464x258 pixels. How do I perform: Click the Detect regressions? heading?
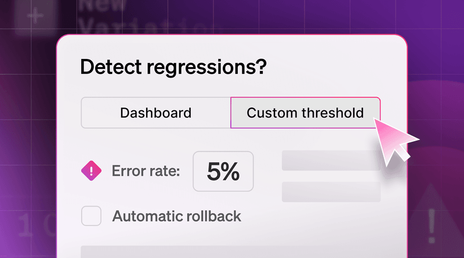(173, 67)
